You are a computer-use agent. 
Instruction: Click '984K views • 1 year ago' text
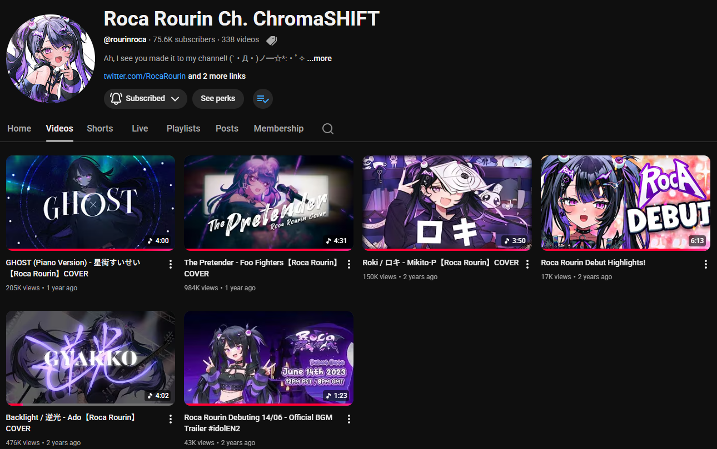220,288
